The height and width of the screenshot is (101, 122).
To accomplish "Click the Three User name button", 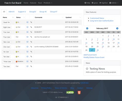I will (x=7, y=61).
